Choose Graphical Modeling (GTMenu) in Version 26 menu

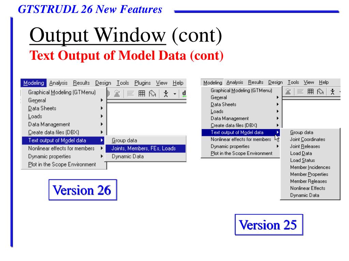pos(64,92)
